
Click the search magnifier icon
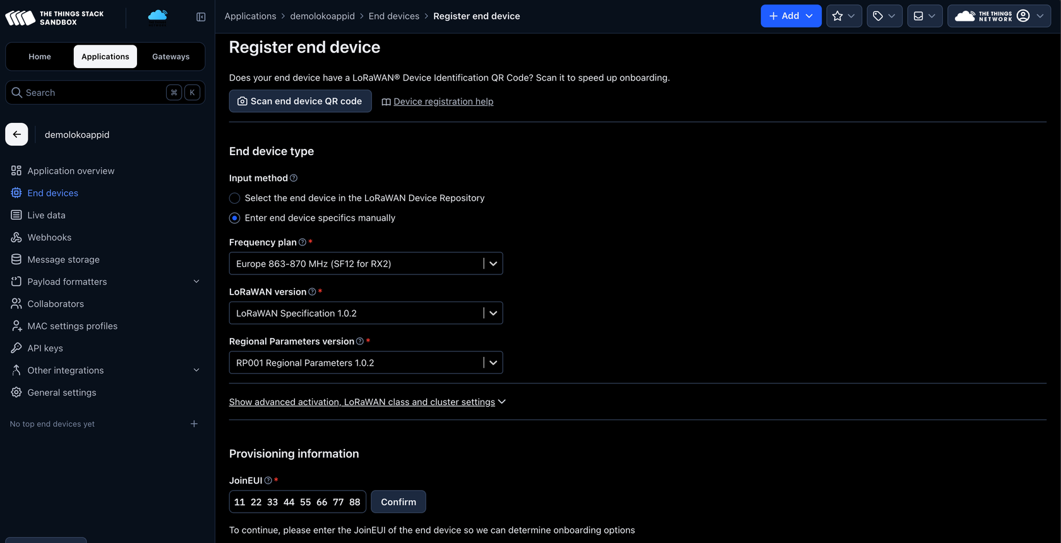pos(17,93)
